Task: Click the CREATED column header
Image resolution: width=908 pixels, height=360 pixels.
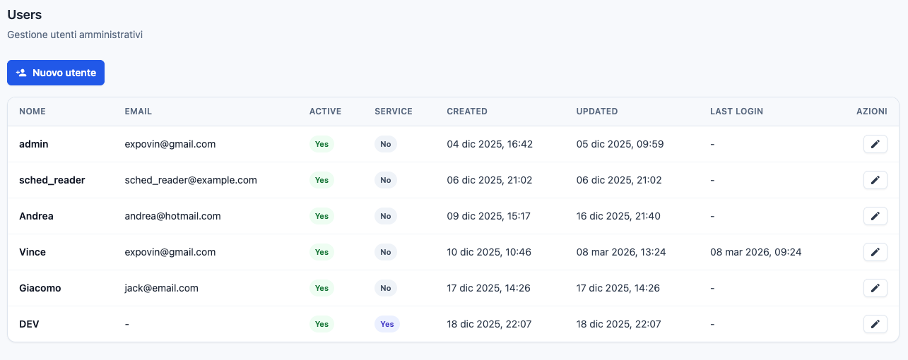Action: point(466,112)
